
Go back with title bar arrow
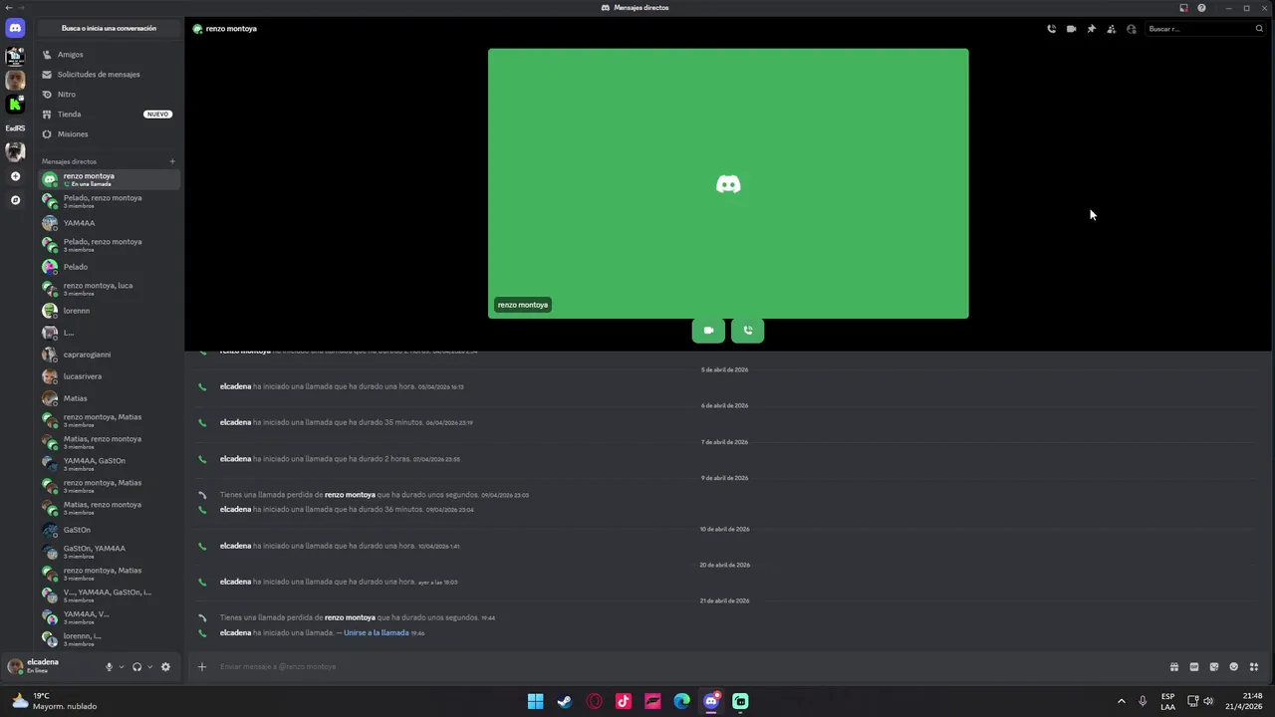tap(8, 8)
